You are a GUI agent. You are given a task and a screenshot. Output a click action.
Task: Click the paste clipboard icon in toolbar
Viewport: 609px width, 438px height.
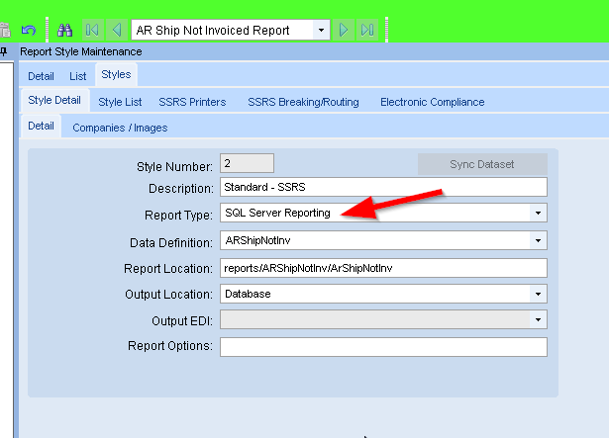tap(5, 30)
